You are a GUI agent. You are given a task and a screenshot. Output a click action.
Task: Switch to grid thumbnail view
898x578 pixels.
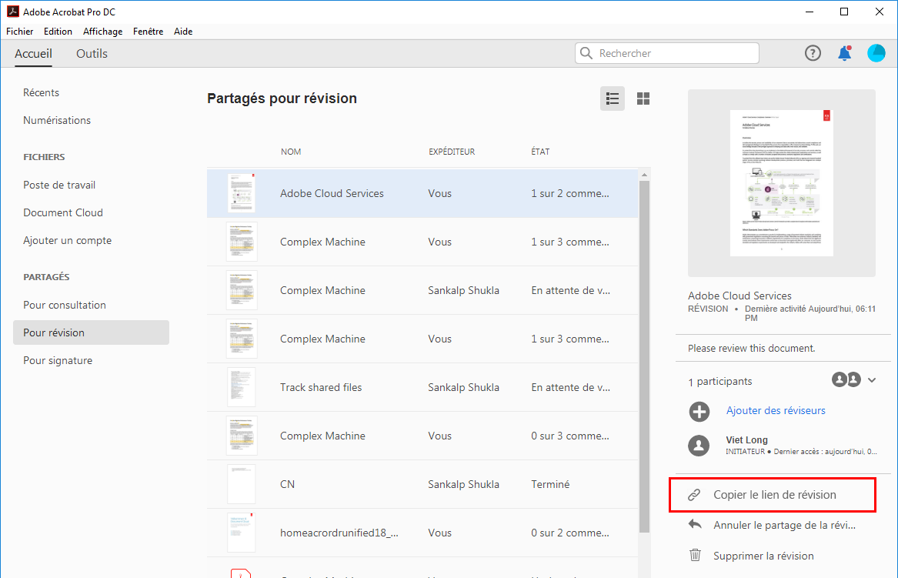click(x=643, y=99)
